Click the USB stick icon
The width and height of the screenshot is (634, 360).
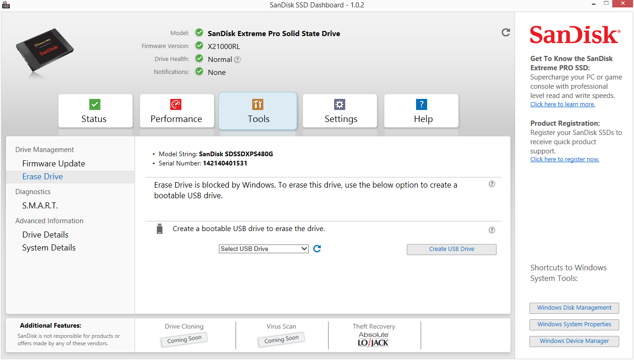click(160, 229)
